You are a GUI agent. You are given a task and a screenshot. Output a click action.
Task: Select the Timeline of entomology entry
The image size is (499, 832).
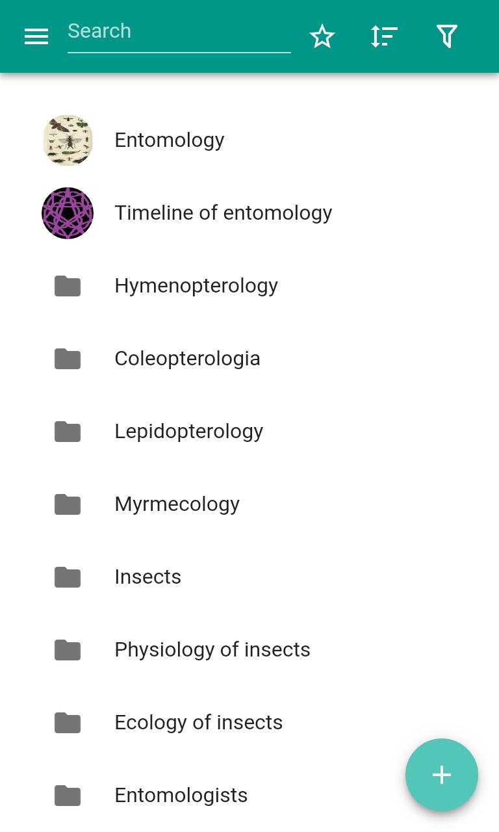(249, 213)
